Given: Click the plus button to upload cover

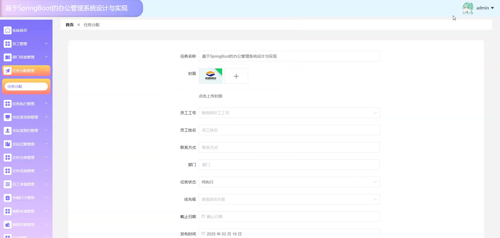Looking at the screenshot, I should (236, 76).
